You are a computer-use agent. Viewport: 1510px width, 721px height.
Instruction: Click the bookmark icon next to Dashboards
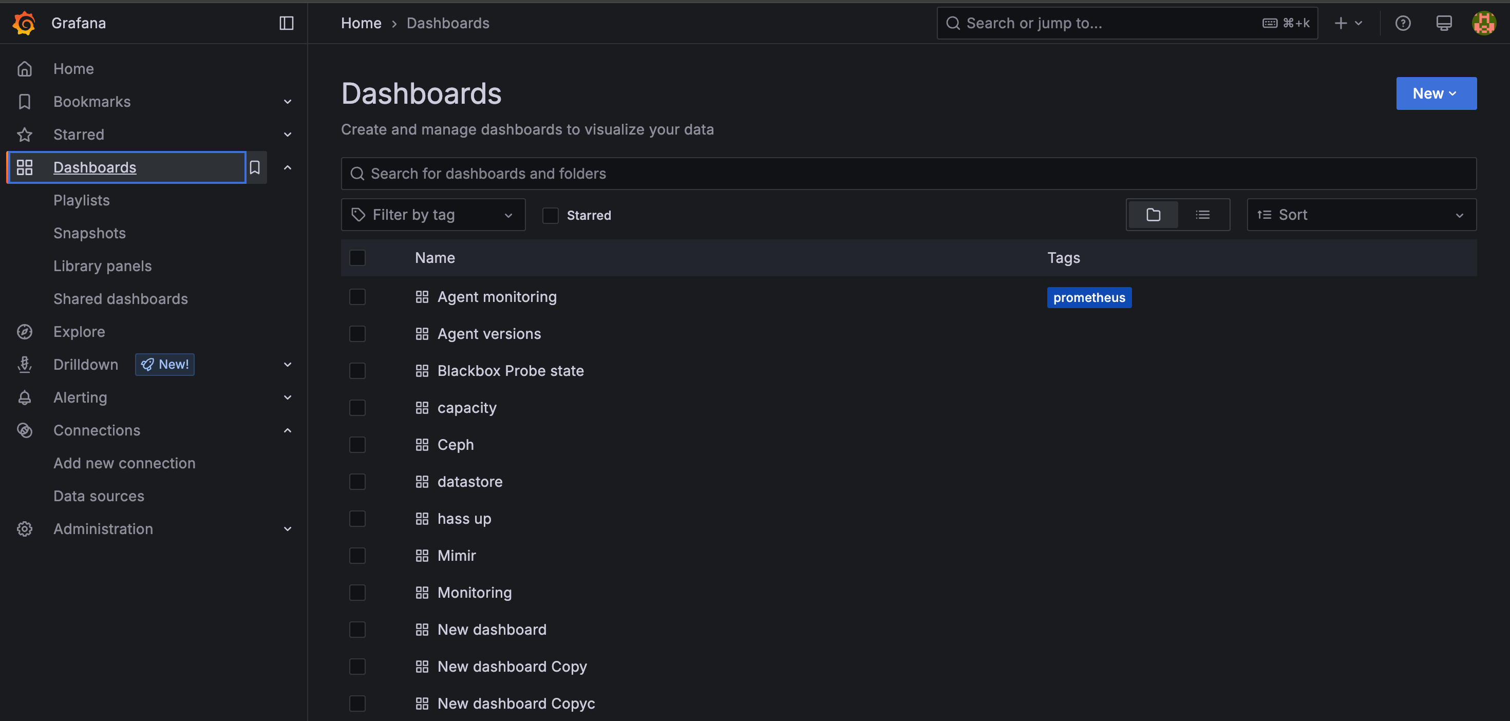pyautogui.click(x=255, y=167)
